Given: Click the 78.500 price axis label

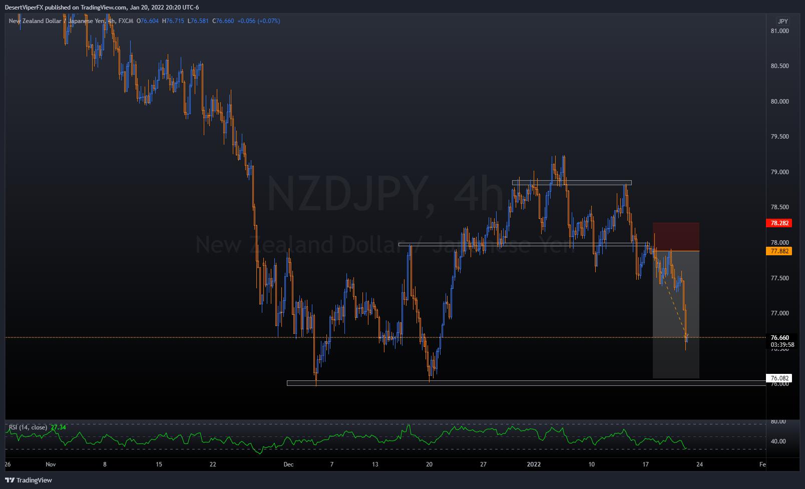Looking at the screenshot, I should pyautogui.click(x=779, y=207).
